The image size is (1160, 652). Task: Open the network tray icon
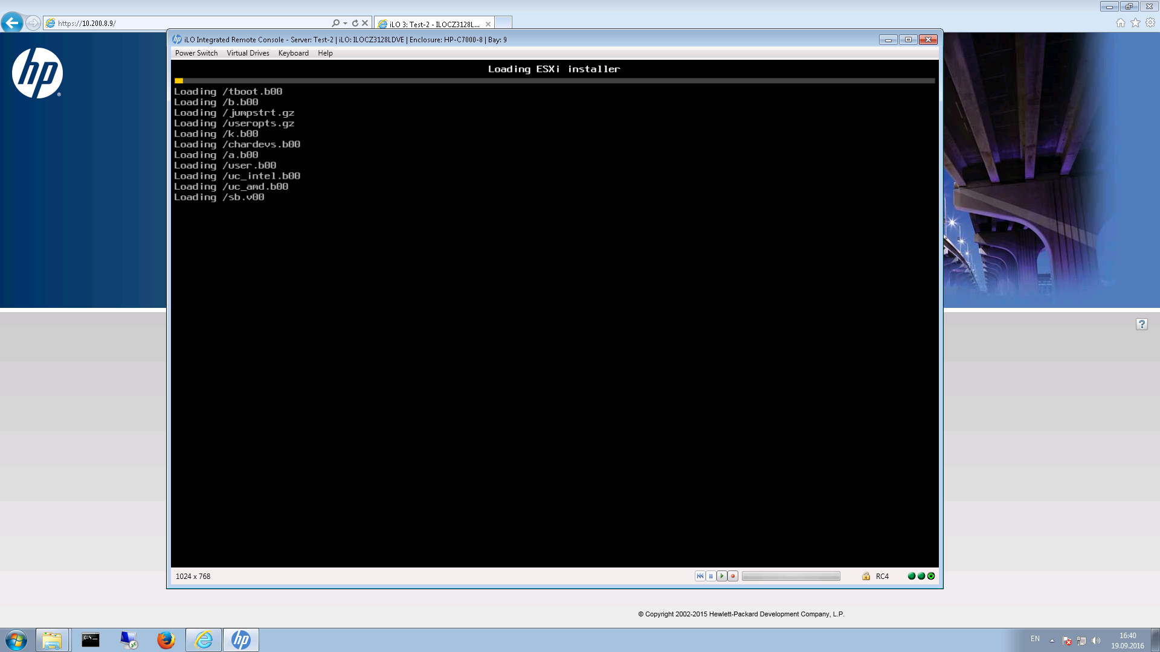click(1081, 641)
